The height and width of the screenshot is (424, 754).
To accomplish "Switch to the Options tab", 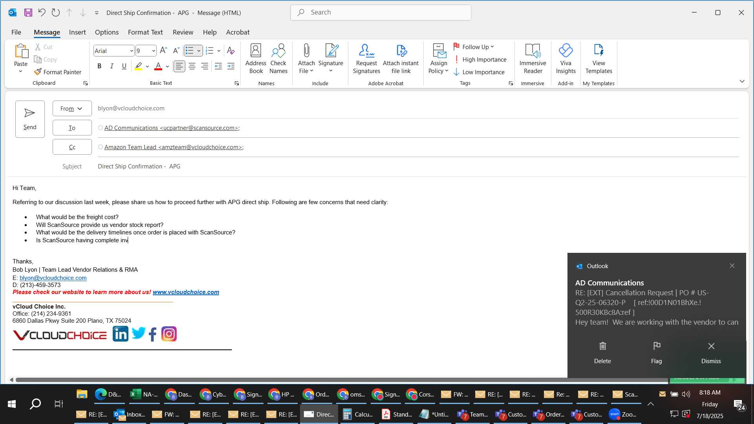I will pyautogui.click(x=107, y=32).
